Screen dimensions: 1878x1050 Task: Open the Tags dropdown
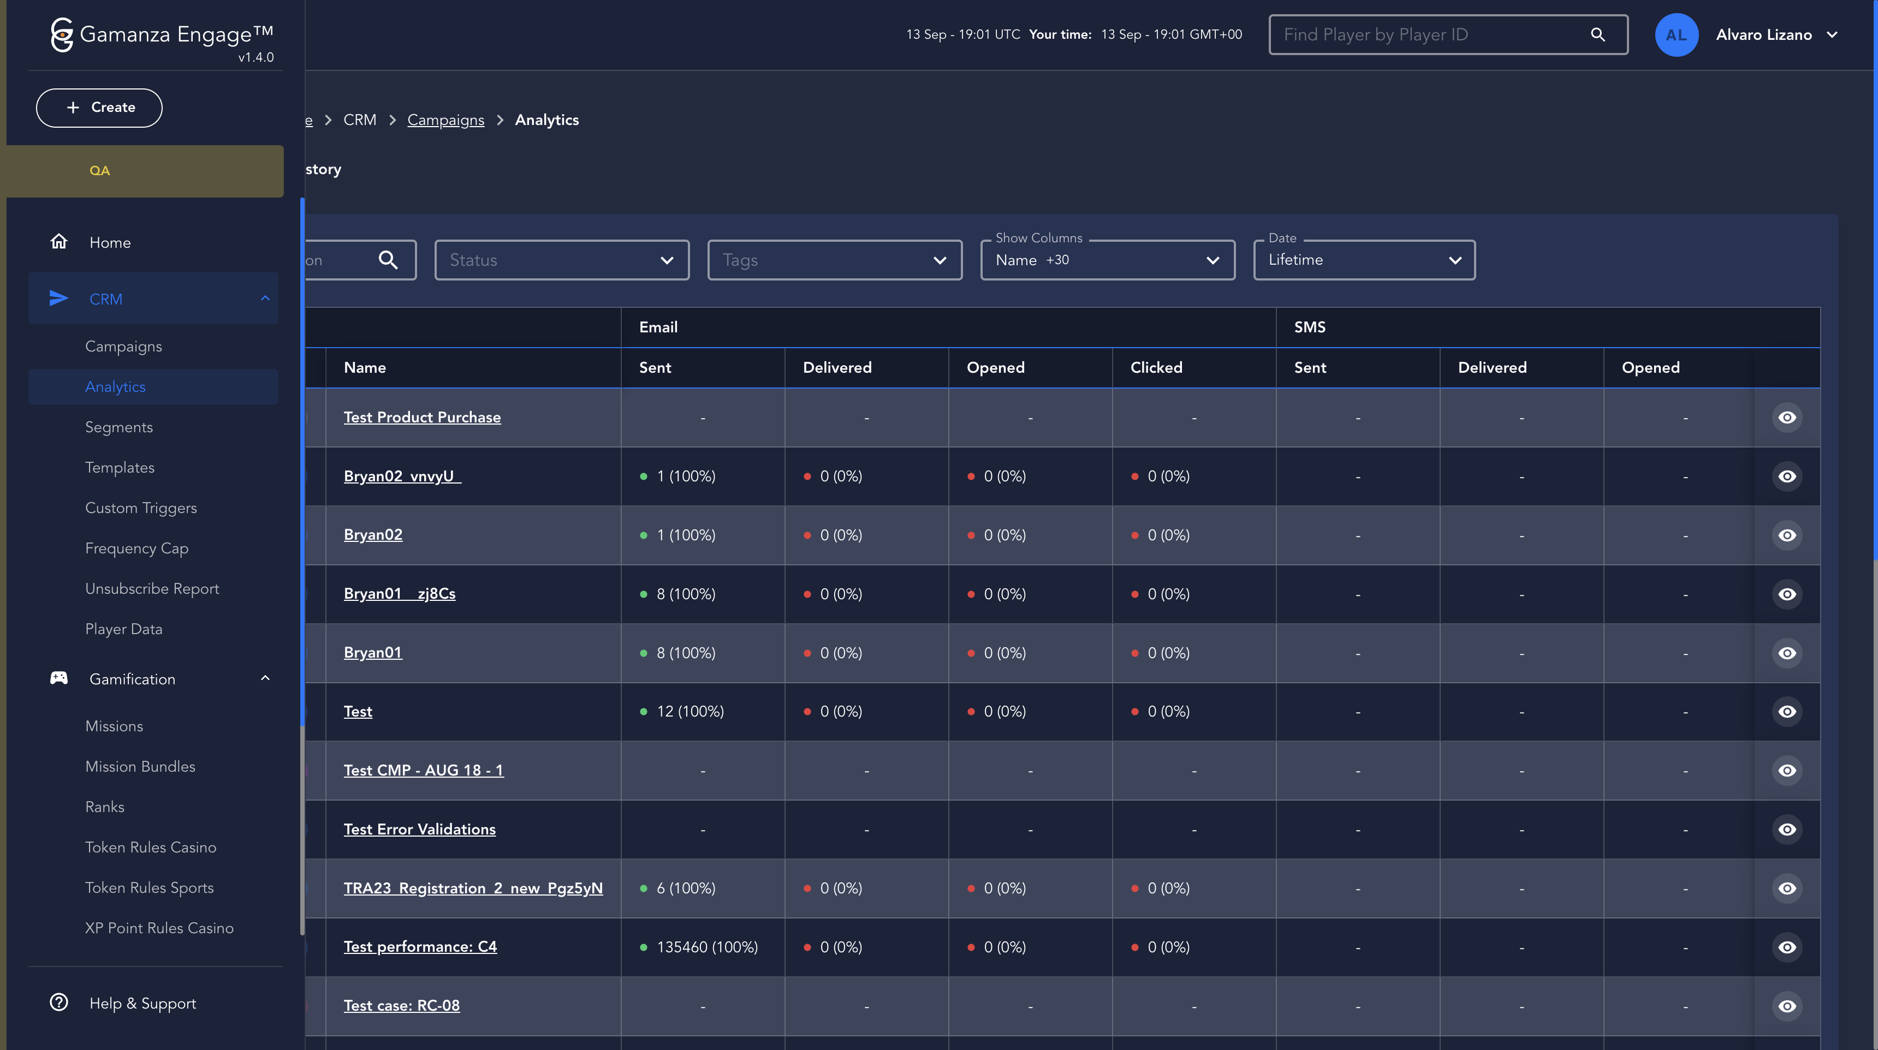(834, 260)
